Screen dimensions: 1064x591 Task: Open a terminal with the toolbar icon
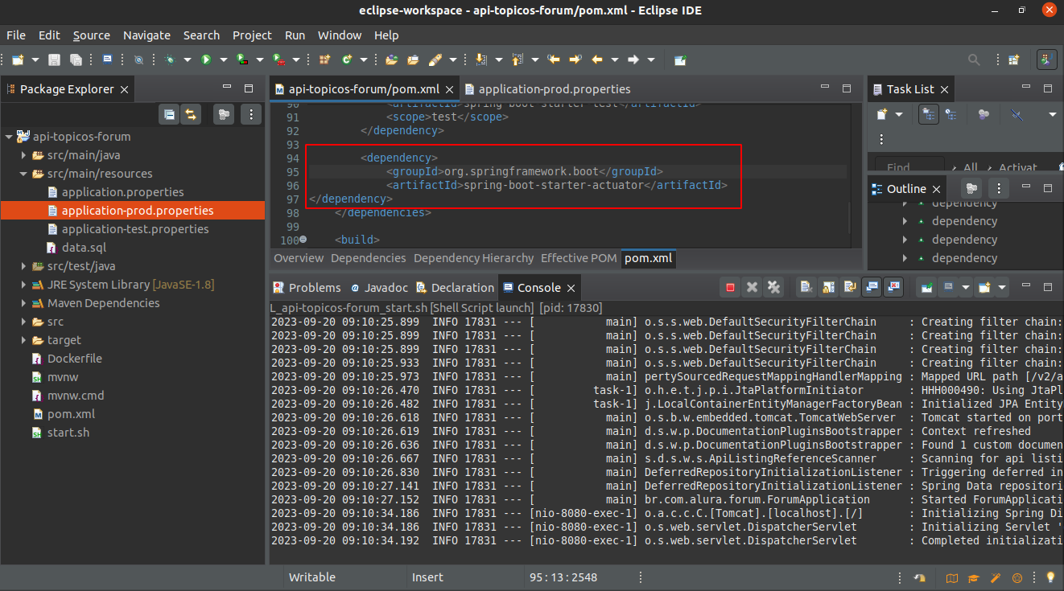(107, 60)
